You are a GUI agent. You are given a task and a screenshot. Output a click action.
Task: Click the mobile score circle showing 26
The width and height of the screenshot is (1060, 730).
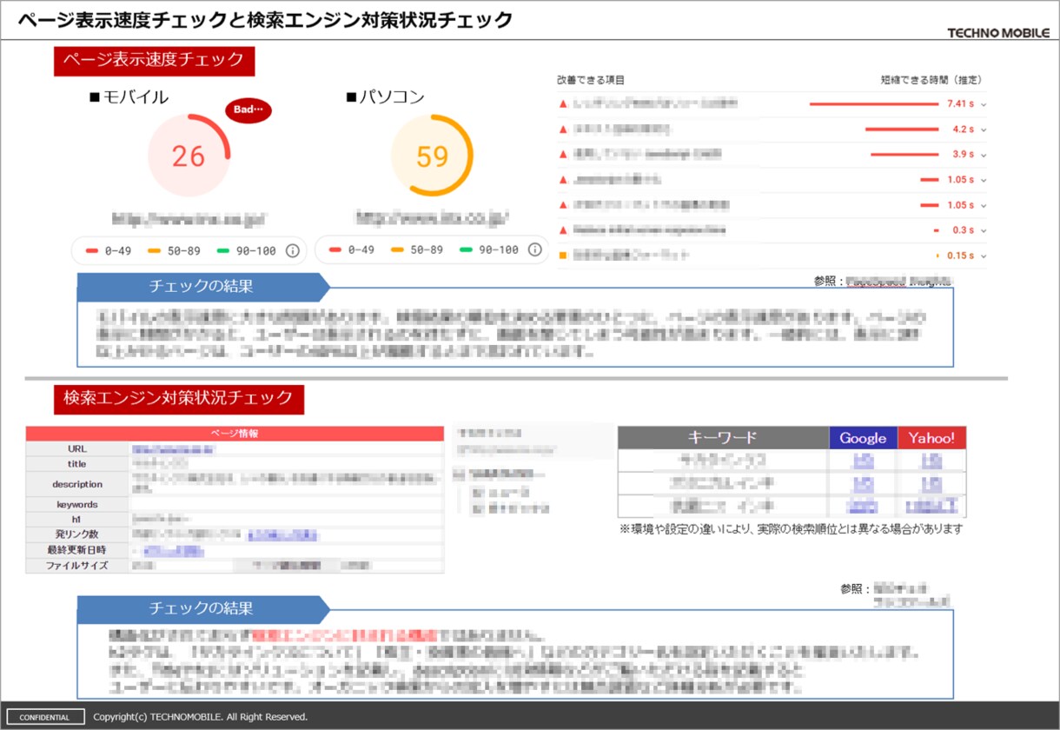tap(189, 156)
